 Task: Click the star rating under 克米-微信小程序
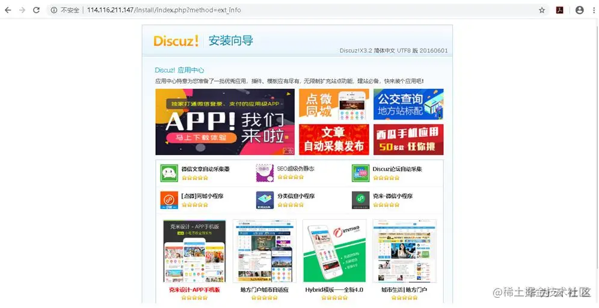(x=386, y=205)
